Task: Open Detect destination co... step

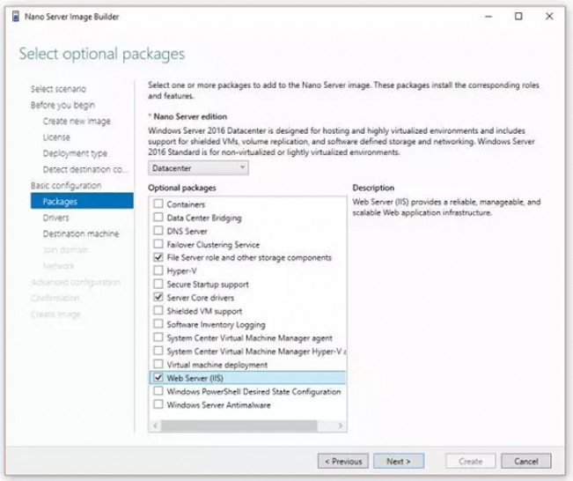Action: (x=85, y=169)
